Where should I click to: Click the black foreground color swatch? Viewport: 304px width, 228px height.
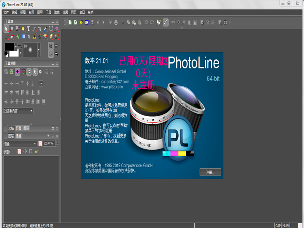(x=9, y=47)
